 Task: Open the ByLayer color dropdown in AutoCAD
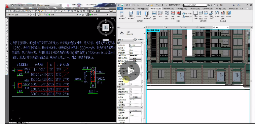coord(99,15)
